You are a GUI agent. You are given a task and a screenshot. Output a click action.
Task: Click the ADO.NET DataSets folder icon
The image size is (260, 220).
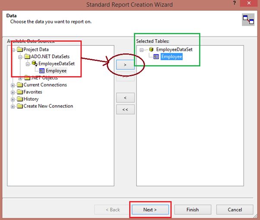tap(27, 57)
